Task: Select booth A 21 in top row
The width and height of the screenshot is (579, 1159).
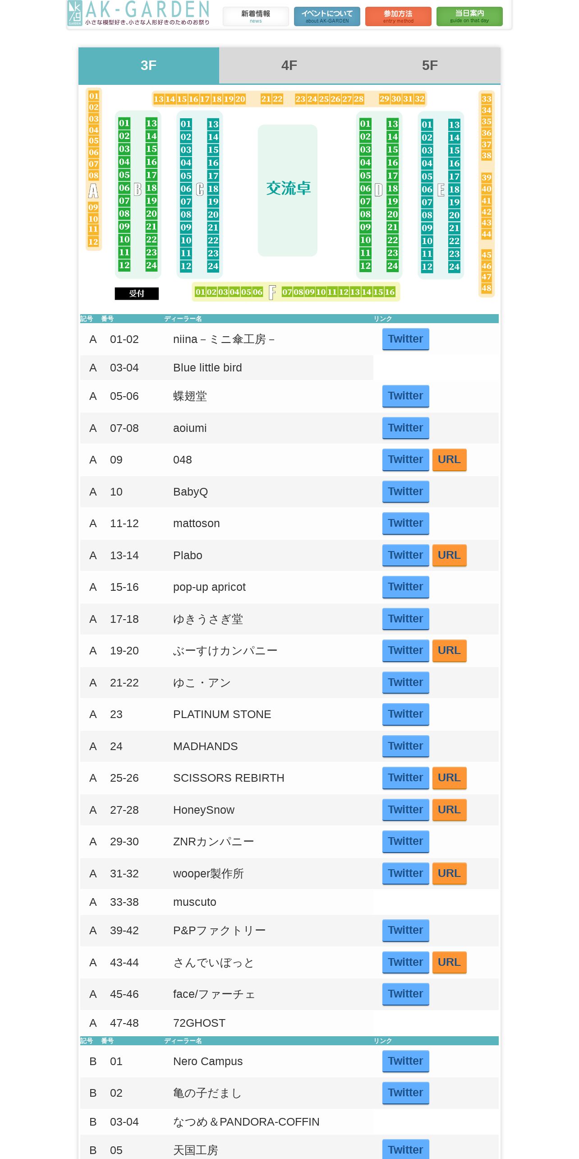Action: (x=266, y=99)
